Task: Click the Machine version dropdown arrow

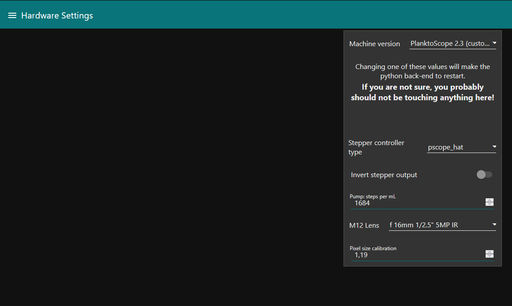Action: click(494, 43)
